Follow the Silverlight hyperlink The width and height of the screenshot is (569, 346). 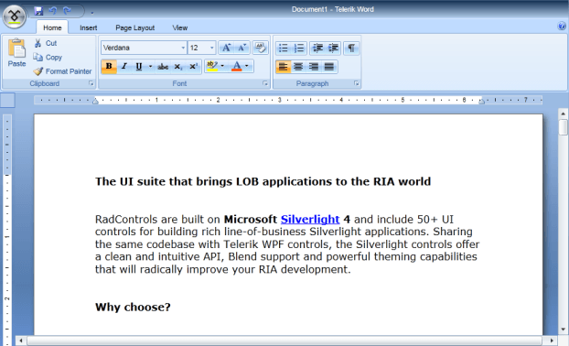tap(310, 220)
